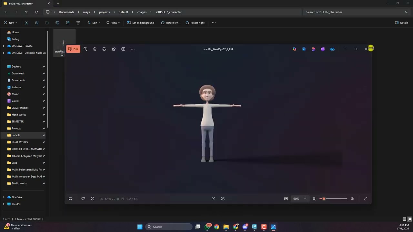Screen dimensions: 413x232
Task: Select the scan text icon in Photos
Action: [223, 199]
